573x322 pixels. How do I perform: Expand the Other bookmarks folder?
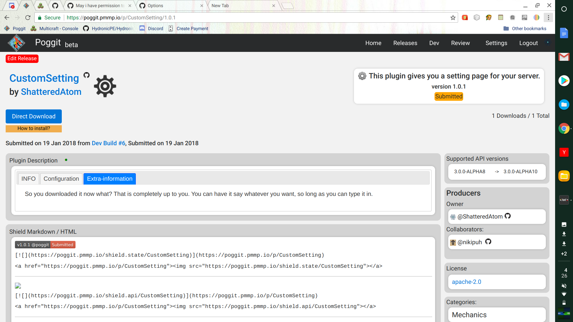(x=525, y=28)
